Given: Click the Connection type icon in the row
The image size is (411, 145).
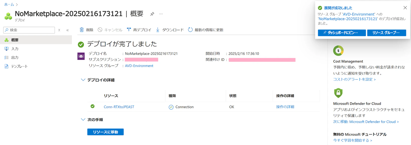Looking at the screenshot, I should point(171,107).
